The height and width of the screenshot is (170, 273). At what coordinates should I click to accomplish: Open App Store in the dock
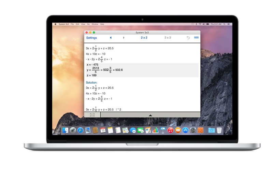coord(185,130)
